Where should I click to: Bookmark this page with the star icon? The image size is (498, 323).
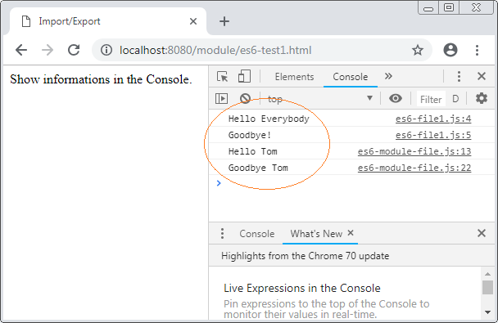pyautogui.click(x=418, y=50)
